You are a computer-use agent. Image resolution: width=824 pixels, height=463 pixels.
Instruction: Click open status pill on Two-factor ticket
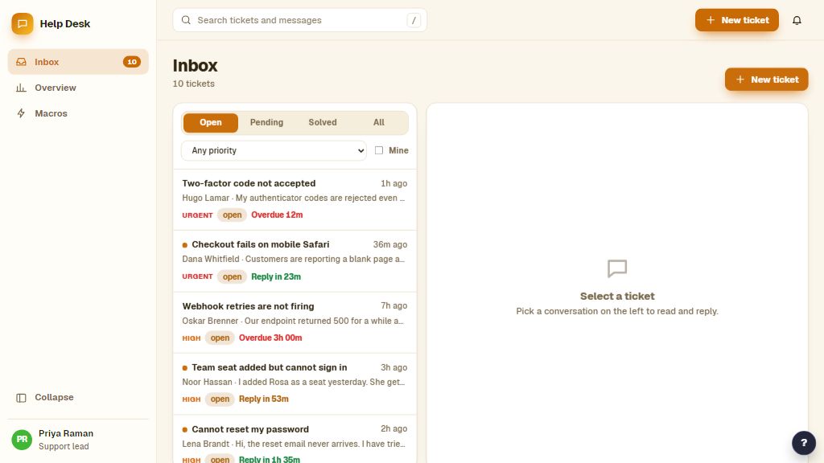[x=233, y=215]
